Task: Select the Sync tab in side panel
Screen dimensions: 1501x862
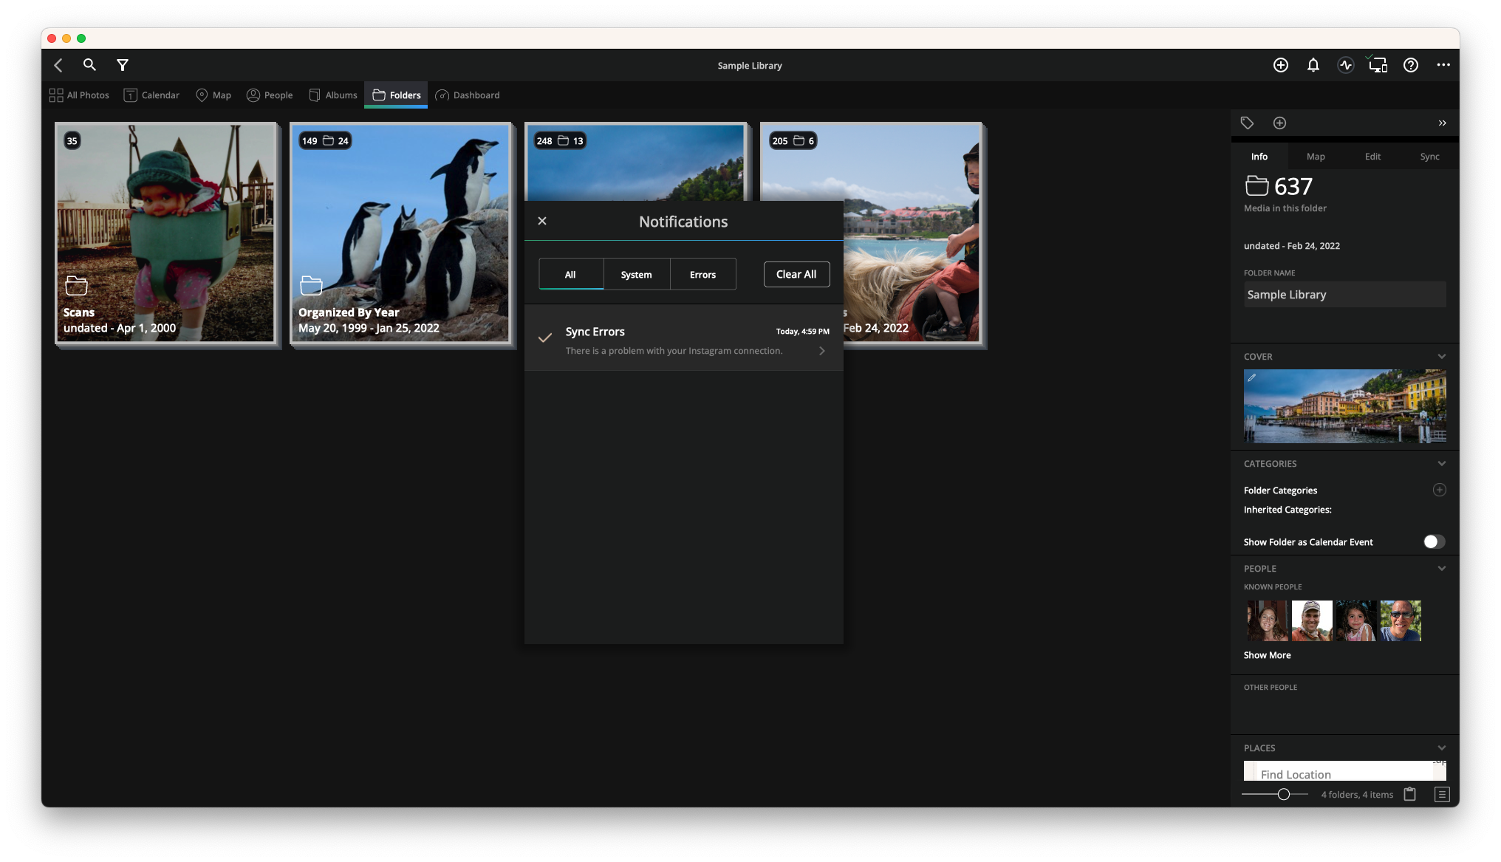Action: coord(1429,157)
